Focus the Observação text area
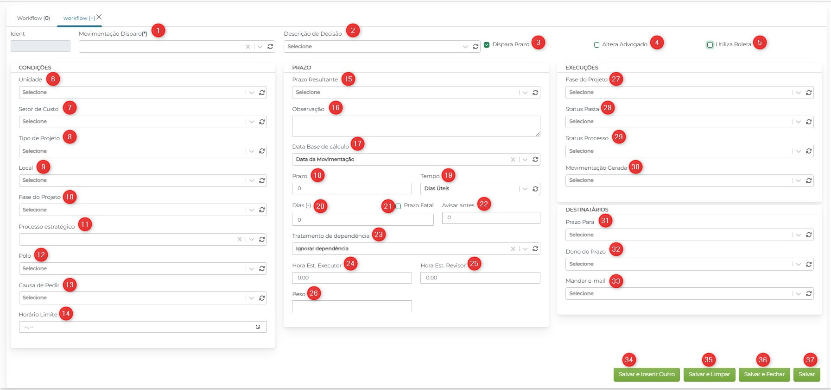 416,126
